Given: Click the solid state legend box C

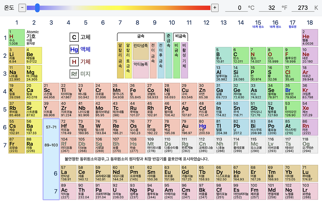Looking at the screenshot, I should click(74, 37).
